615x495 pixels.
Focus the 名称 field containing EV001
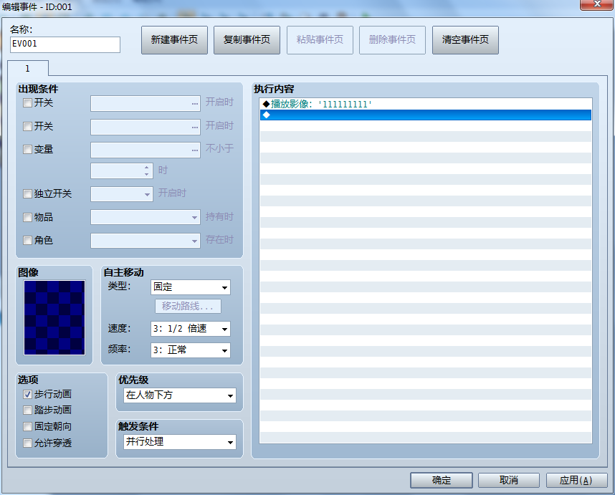click(65, 44)
